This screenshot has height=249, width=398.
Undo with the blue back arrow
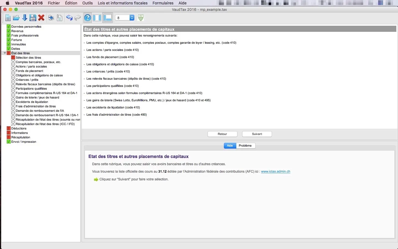click(x=69, y=18)
